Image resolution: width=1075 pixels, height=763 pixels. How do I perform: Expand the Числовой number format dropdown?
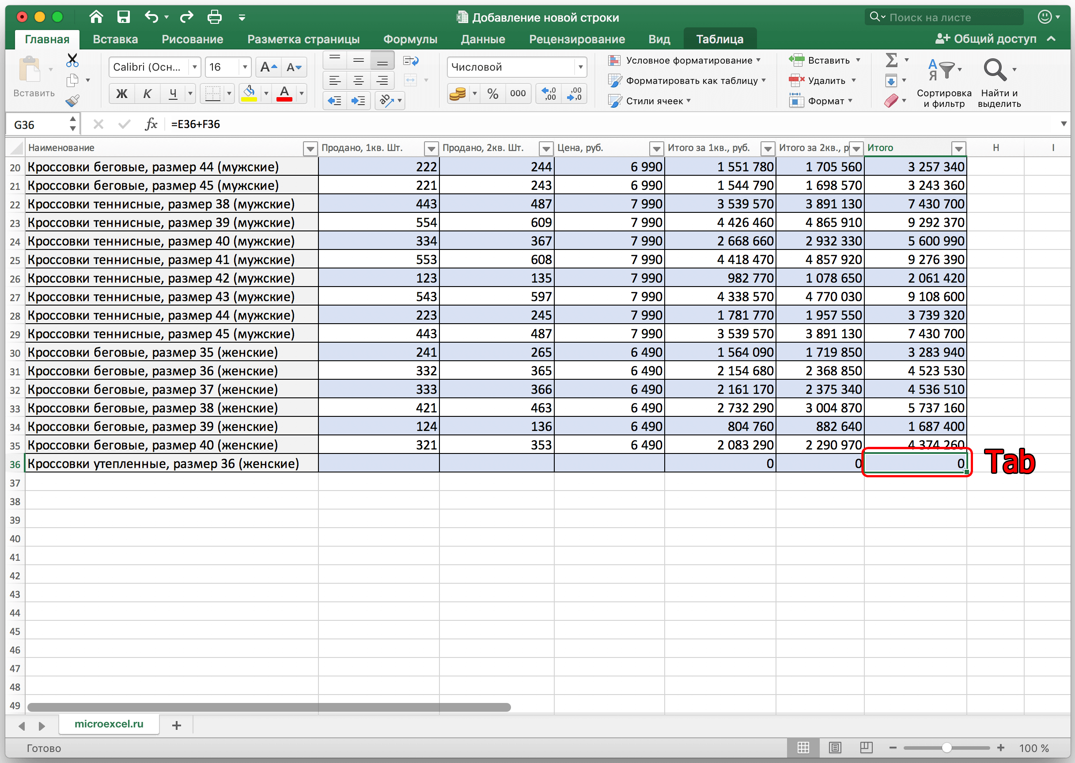581,67
